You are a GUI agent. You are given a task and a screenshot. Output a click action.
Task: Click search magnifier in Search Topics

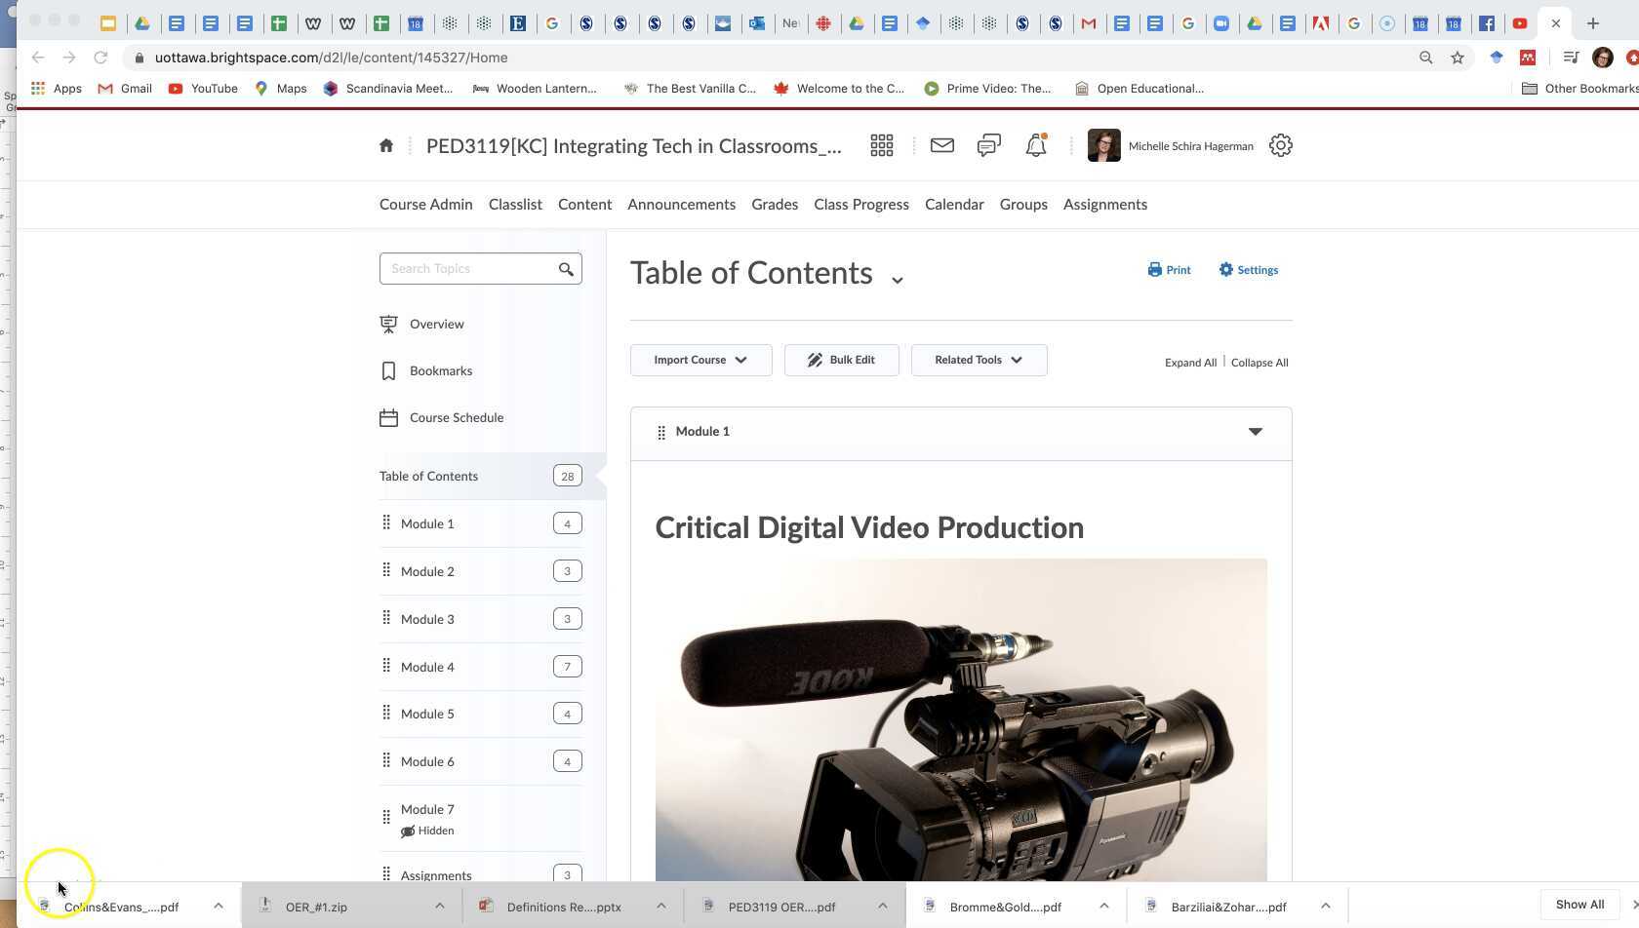point(566,269)
